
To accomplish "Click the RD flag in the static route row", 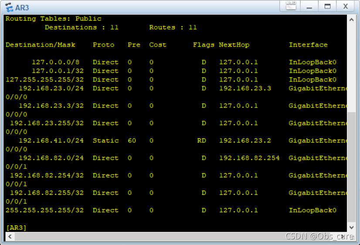I will click(201, 141).
